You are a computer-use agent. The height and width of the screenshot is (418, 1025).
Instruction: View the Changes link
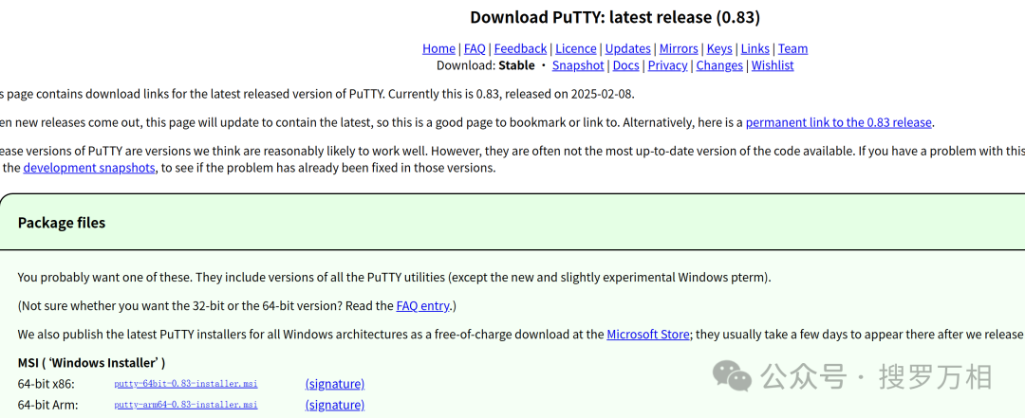point(719,65)
